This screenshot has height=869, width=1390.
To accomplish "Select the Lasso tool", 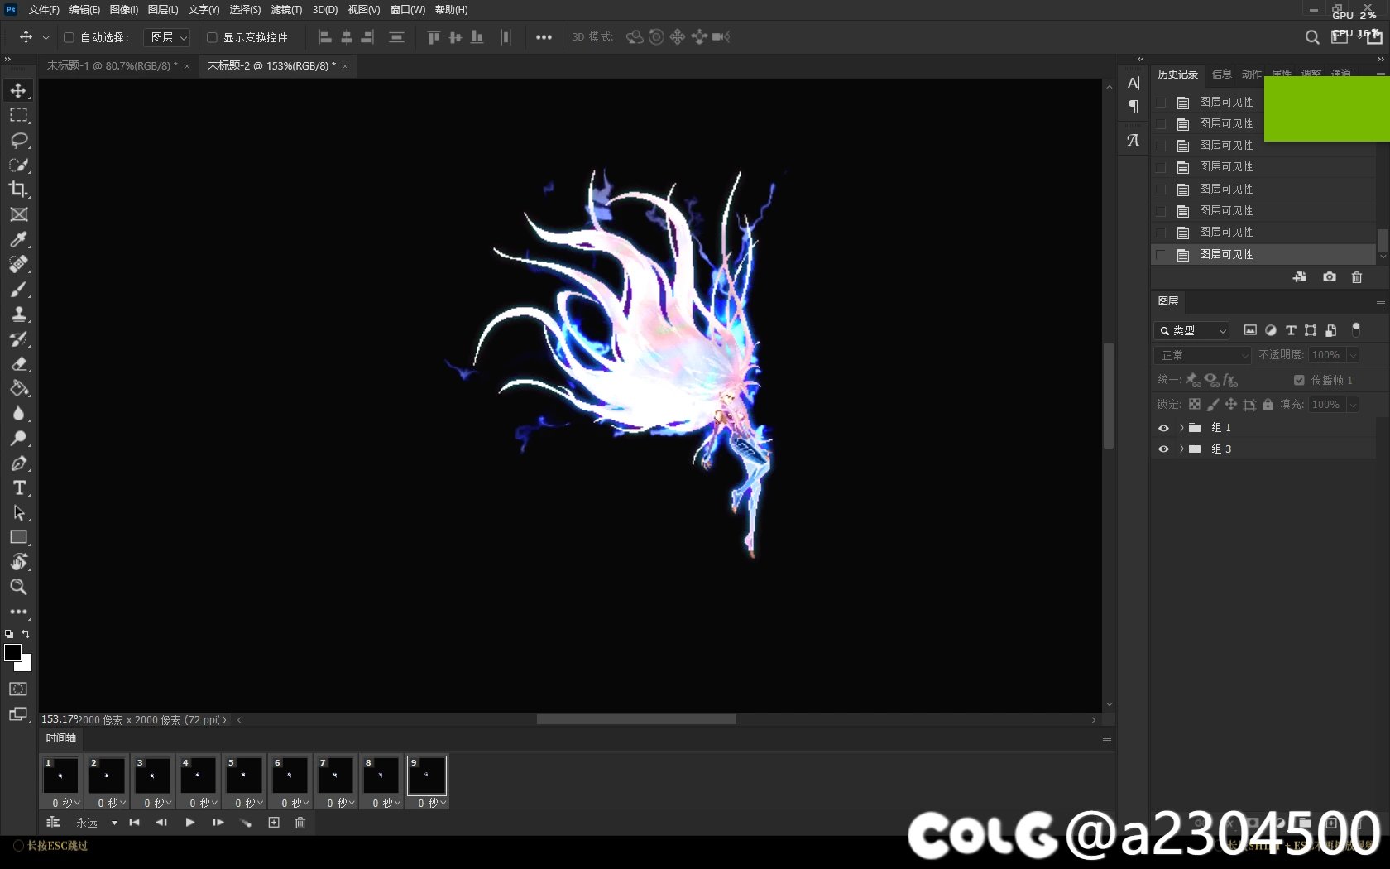I will tap(18, 140).
